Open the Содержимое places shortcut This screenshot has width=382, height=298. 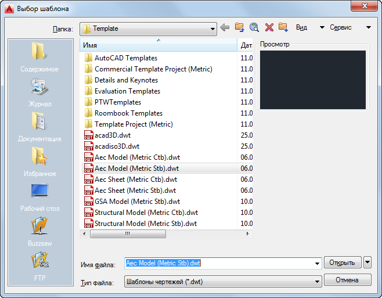[39, 58]
